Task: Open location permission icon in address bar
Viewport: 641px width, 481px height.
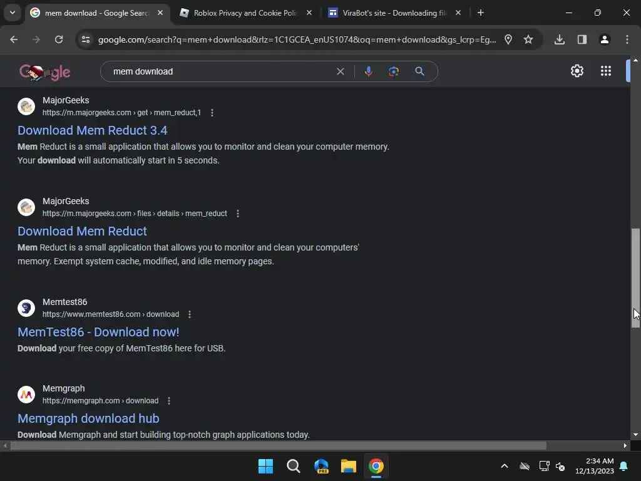Action: point(508,39)
